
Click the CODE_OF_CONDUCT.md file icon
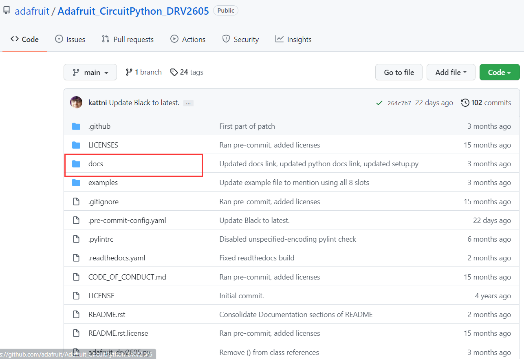click(76, 277)
